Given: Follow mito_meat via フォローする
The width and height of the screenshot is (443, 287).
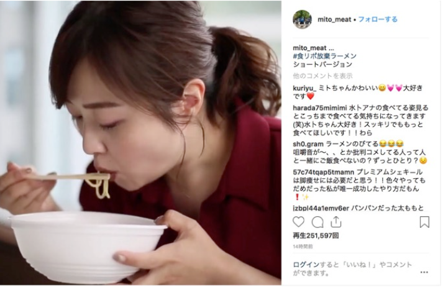Looking at the screenshot, I should pyautogui.click(x=378, y=19).
